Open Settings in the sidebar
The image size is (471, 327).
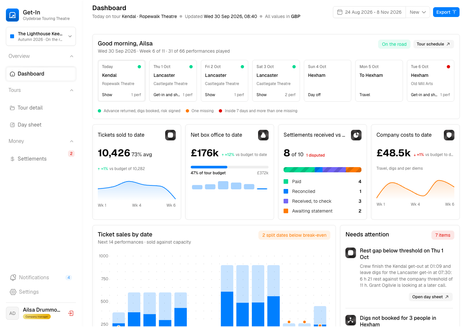pyautogui.click(x=41, y=292)
